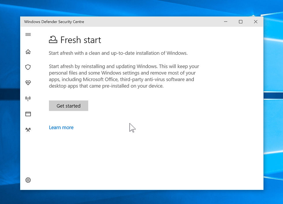This screenshot has height=204, width=283.
Task: Click the paragraph mentioning Microsoft Office
Action: pos(124,76)
